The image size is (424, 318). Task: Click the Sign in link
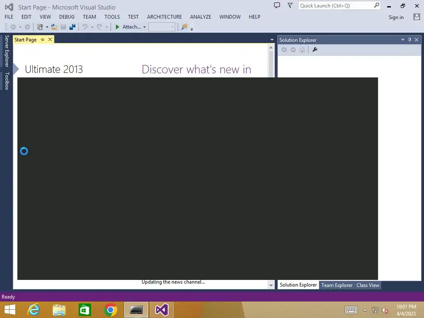click(396, 17)
